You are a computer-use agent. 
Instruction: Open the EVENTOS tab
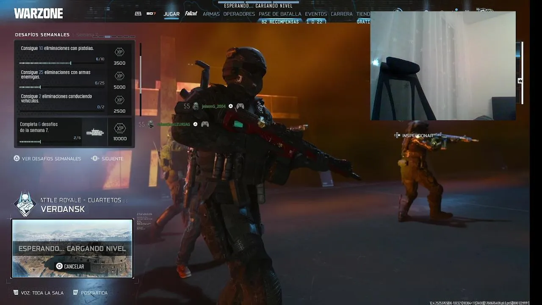click(316, 14)
